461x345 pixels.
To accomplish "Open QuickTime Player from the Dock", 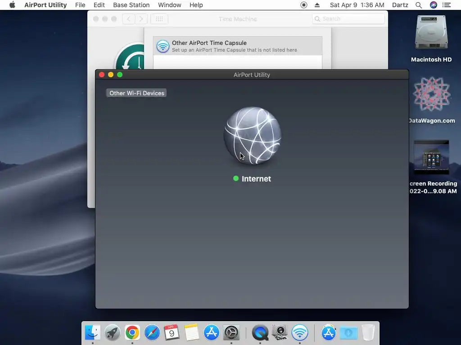I will coord(260,332).
